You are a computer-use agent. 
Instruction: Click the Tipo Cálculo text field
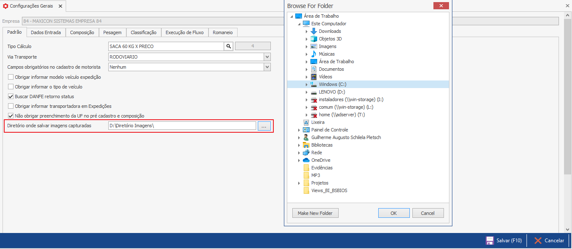tap(166, 46)
